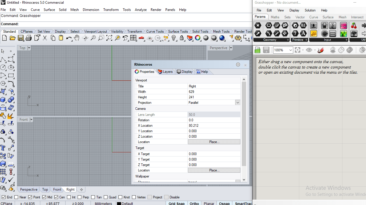This screenshot has width=366, height=205.
Task: Open the Grasshopper Solution menu
Action: pyautogui.click(x=310, y=10)
